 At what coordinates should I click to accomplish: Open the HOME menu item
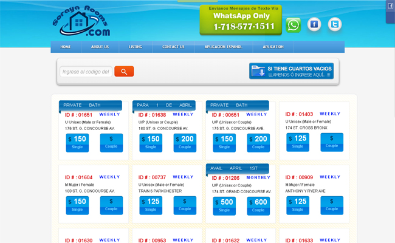pos(66,47)
